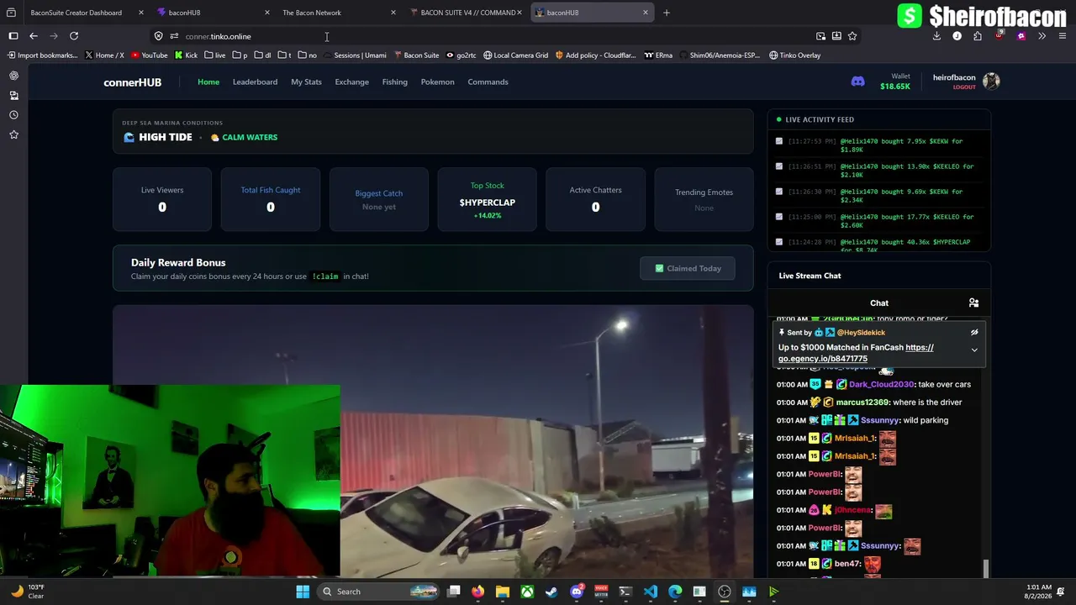1076x605 pixels.
Task: Open the 'p' bookmarks folder
Action: (240, 55)
